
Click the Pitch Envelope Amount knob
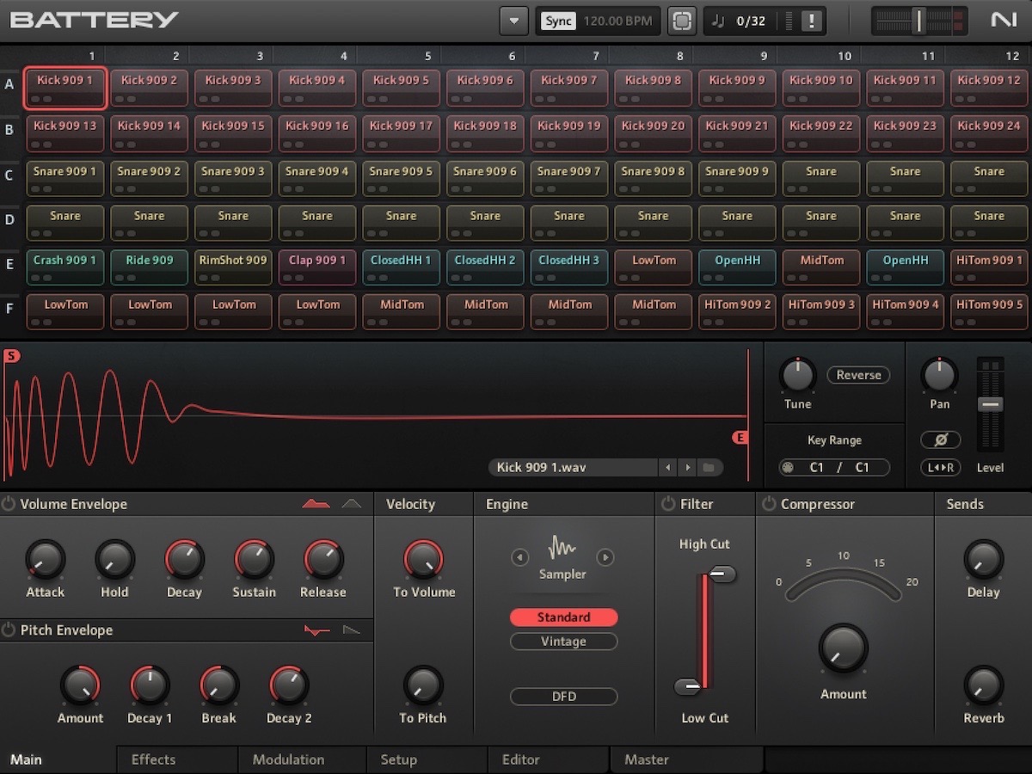tap(80, 685)
